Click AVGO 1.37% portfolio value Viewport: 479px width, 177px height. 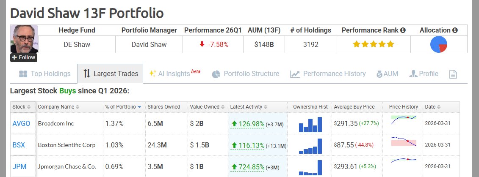114,124
